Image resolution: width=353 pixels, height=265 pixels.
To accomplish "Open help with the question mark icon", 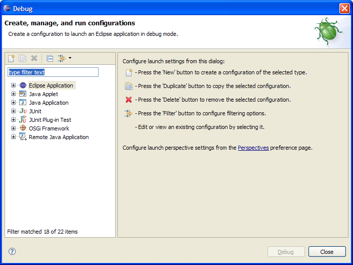I will [x=12, y=251].
